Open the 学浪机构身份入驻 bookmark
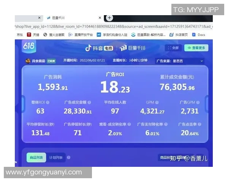The height and width of the screenshot is (182, 228). pyautogui.click(x=112, y=35)
